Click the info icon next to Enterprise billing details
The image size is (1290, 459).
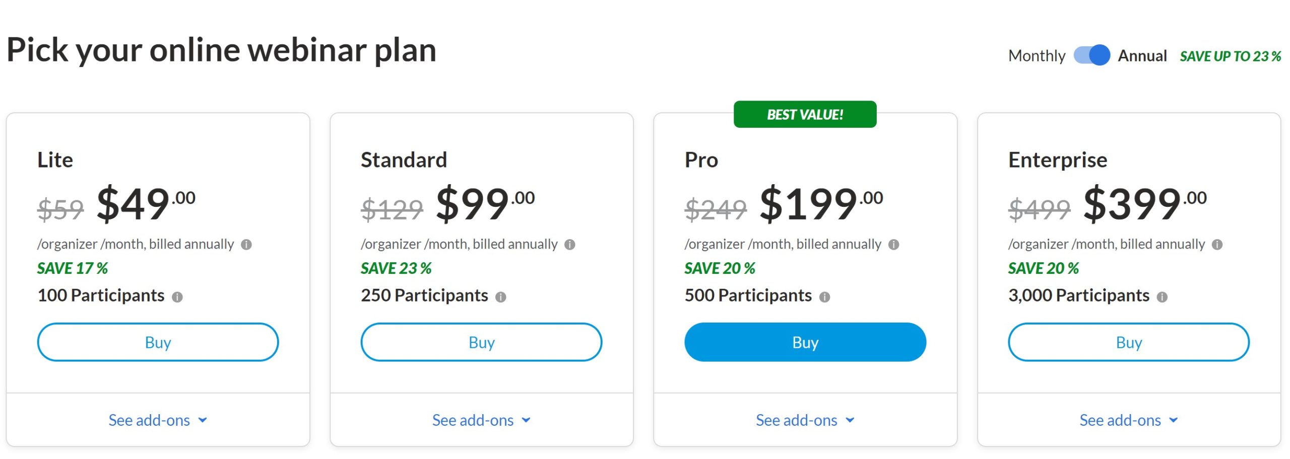point(1218,245)
